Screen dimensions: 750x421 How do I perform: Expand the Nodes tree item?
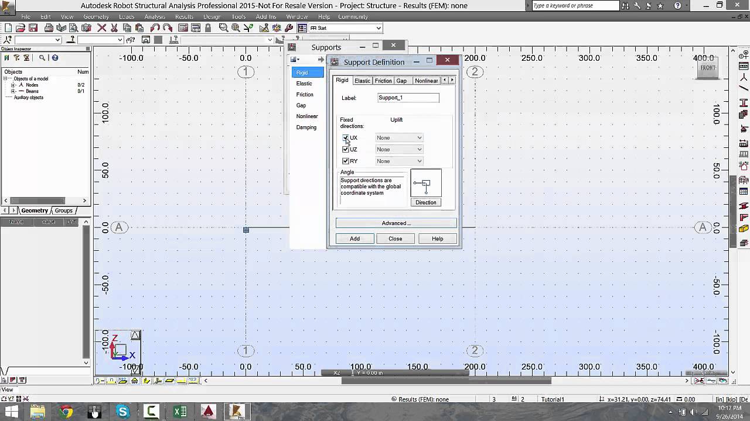point(13,85)
